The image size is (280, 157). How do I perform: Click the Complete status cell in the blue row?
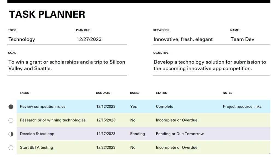pyautogui.click(x=164, y=107)
